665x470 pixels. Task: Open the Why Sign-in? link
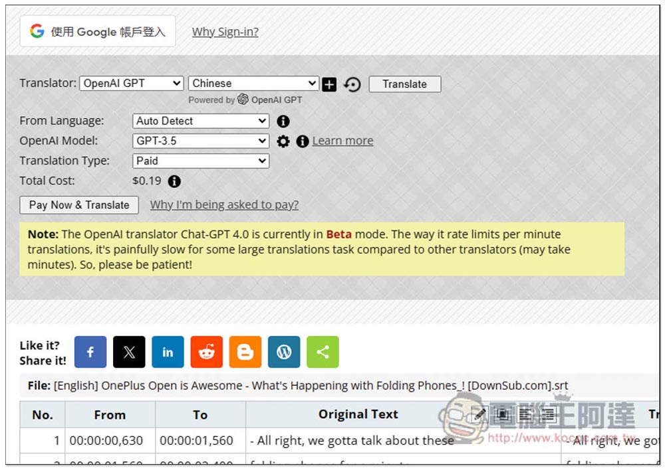(x=225, y=32)
